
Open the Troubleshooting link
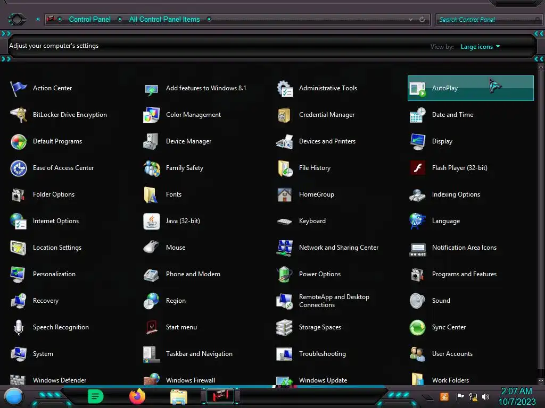point(322,354)
